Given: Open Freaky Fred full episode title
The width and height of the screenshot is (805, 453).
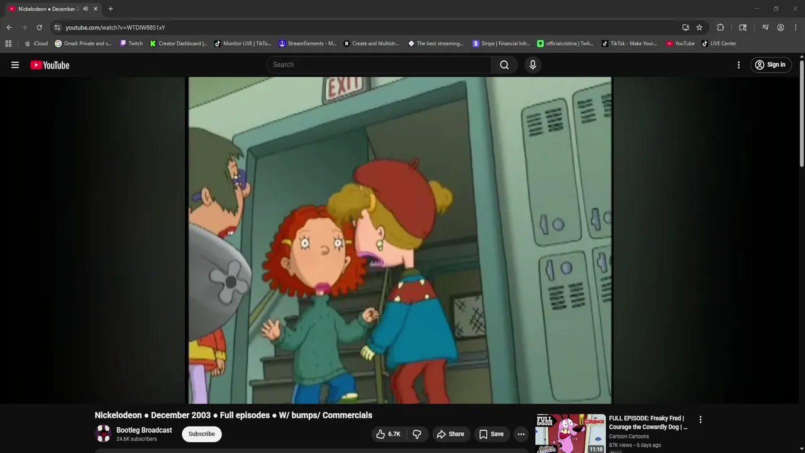Looking at the screenshot, I should click(x=648, y=422).
